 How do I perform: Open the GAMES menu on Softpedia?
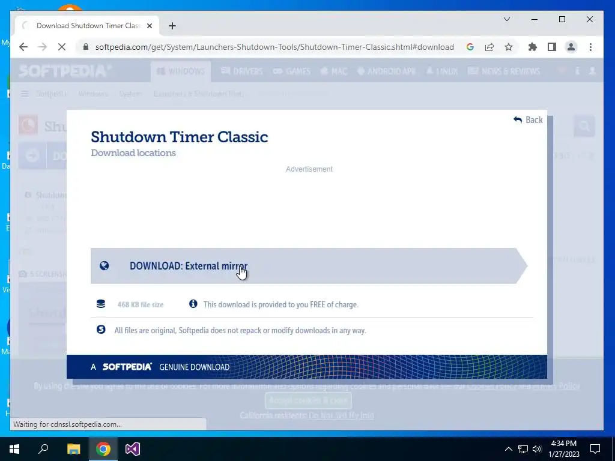pyautogui.click(x=291, y=71)
